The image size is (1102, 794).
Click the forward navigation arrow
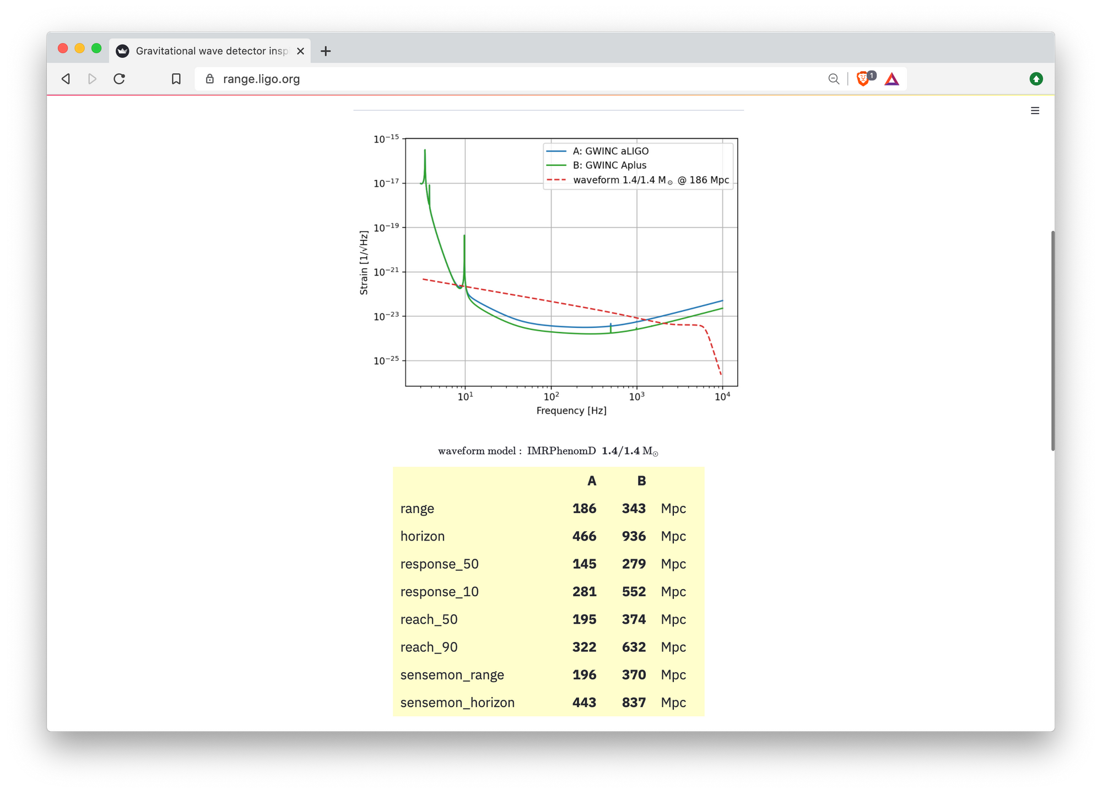92,79
